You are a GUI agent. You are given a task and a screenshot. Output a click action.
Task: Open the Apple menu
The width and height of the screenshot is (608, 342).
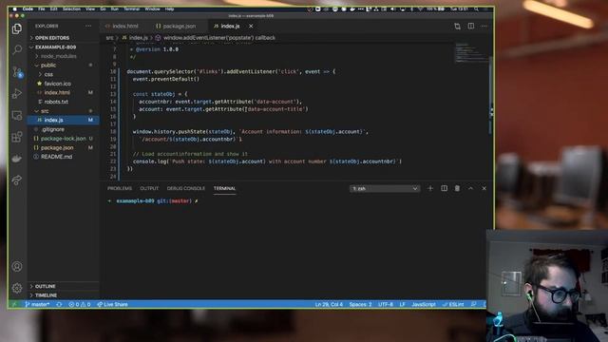pos(15,9)
